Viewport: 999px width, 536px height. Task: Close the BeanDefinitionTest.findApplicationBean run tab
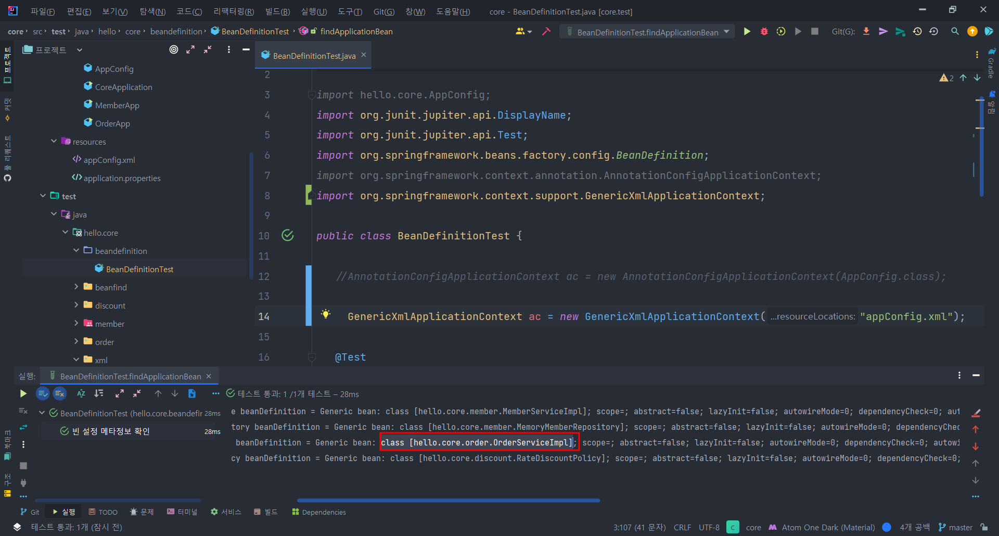coord(209,376)
